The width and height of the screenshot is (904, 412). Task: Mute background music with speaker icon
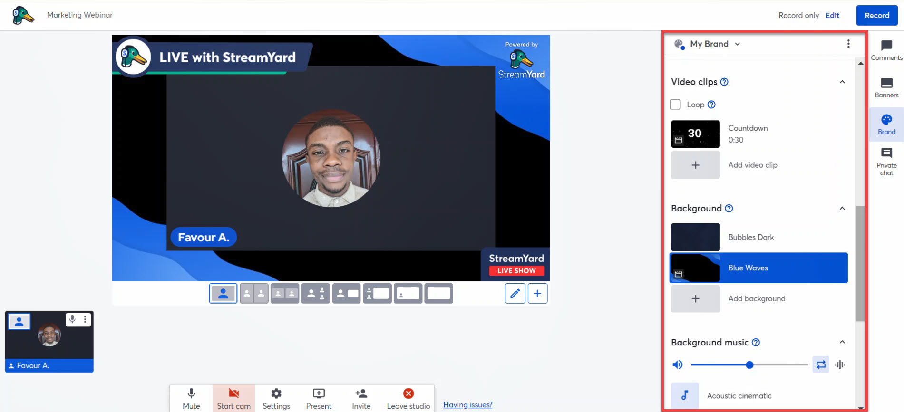tap(678, 364)
